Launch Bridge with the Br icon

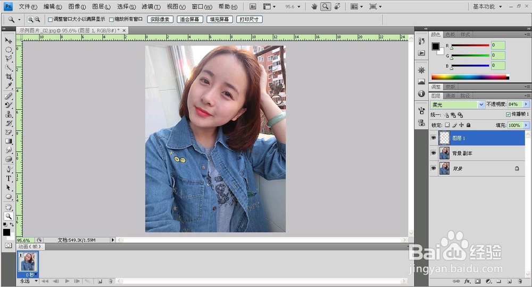click(253, 6)
